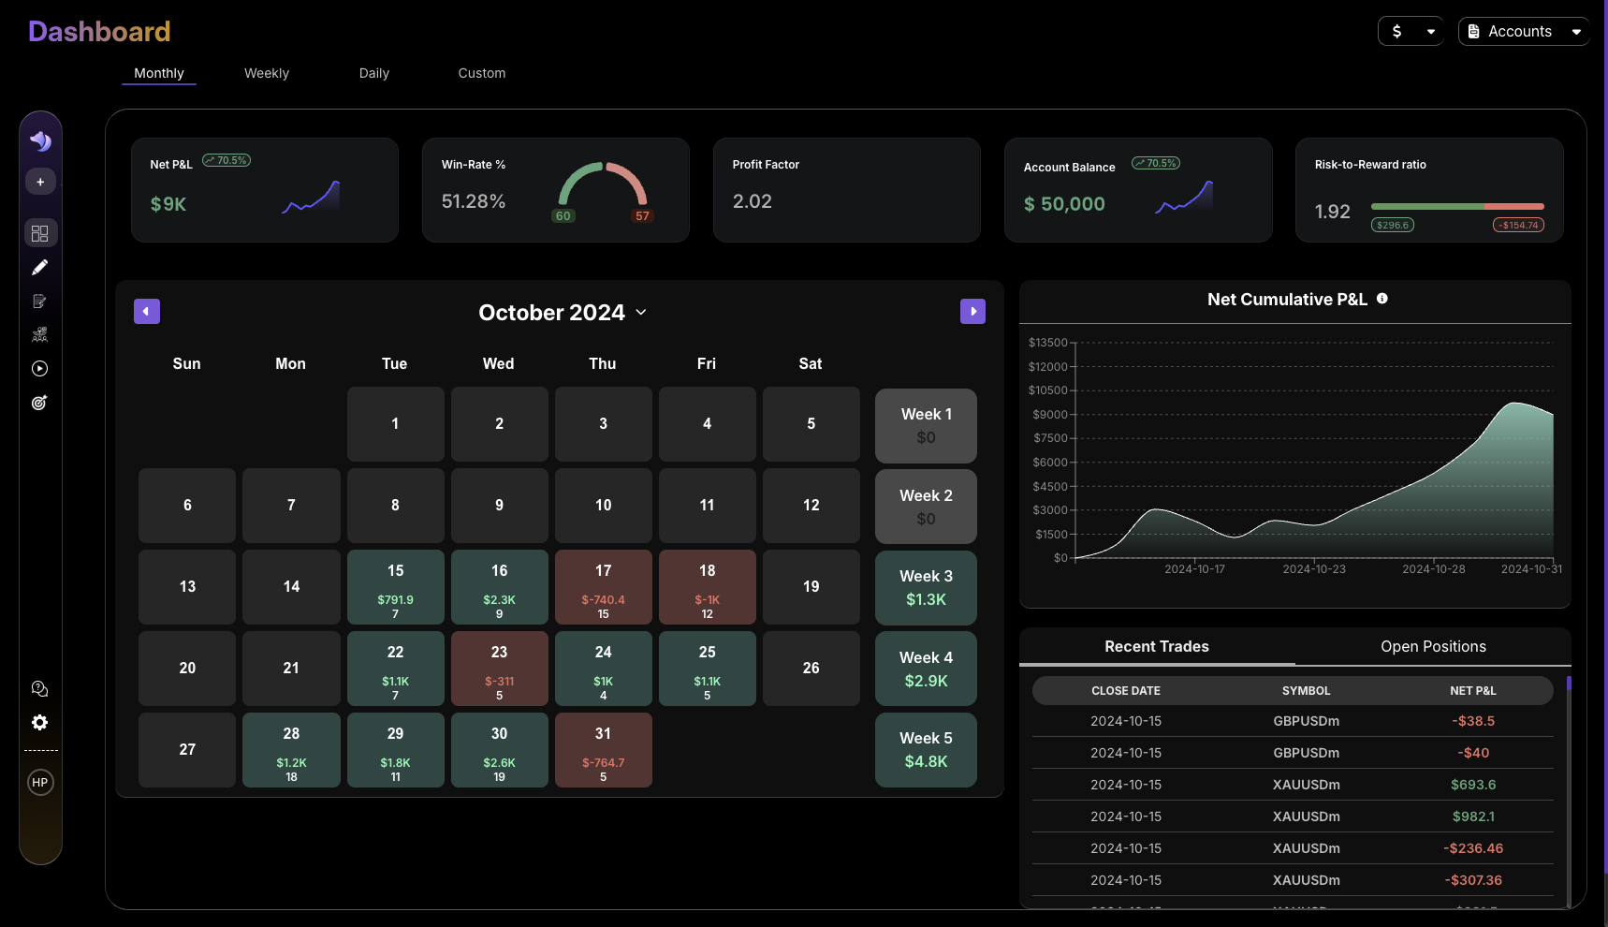Open the currency dollar dropdown
Image resolution: width=1608 pixels, height=927 pixels.
pyautogui.click(x=1411, y=32)
